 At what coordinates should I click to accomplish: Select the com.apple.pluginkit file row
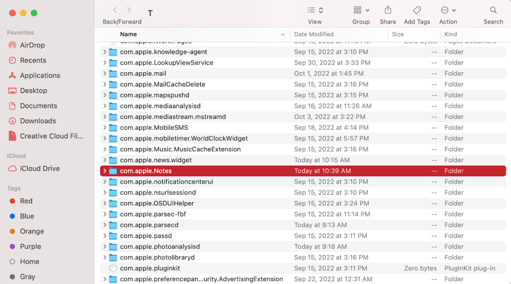pyautogui.click(x=303, y=268)
